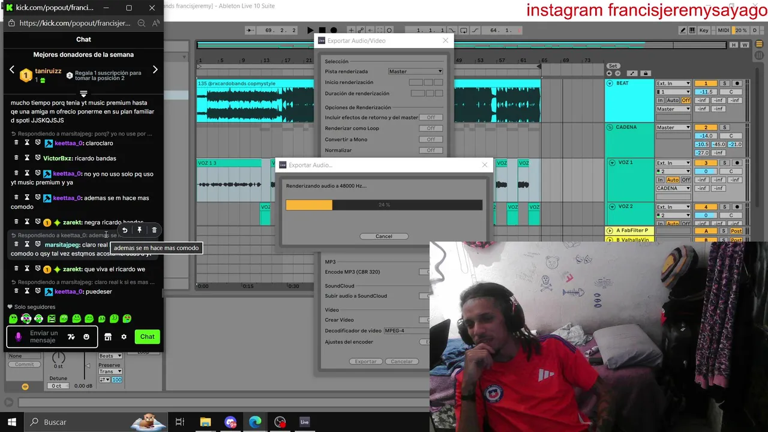Toggle punch-out switch in transport
768x432 pixels.
tap(475, 30)
